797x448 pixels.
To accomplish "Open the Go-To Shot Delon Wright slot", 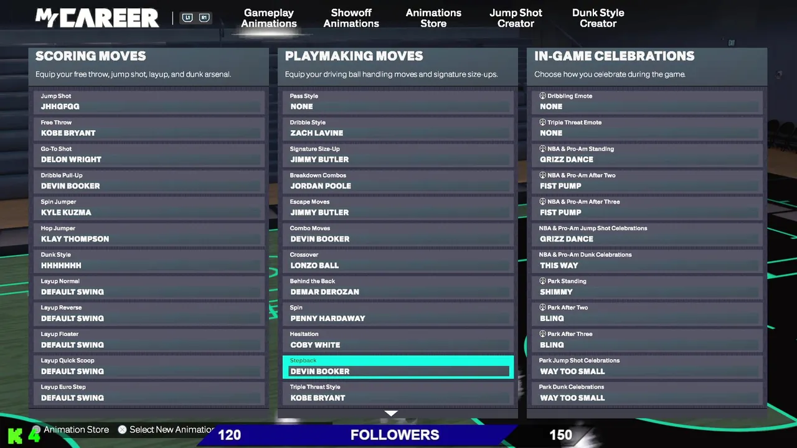I will tap(149, 155).
